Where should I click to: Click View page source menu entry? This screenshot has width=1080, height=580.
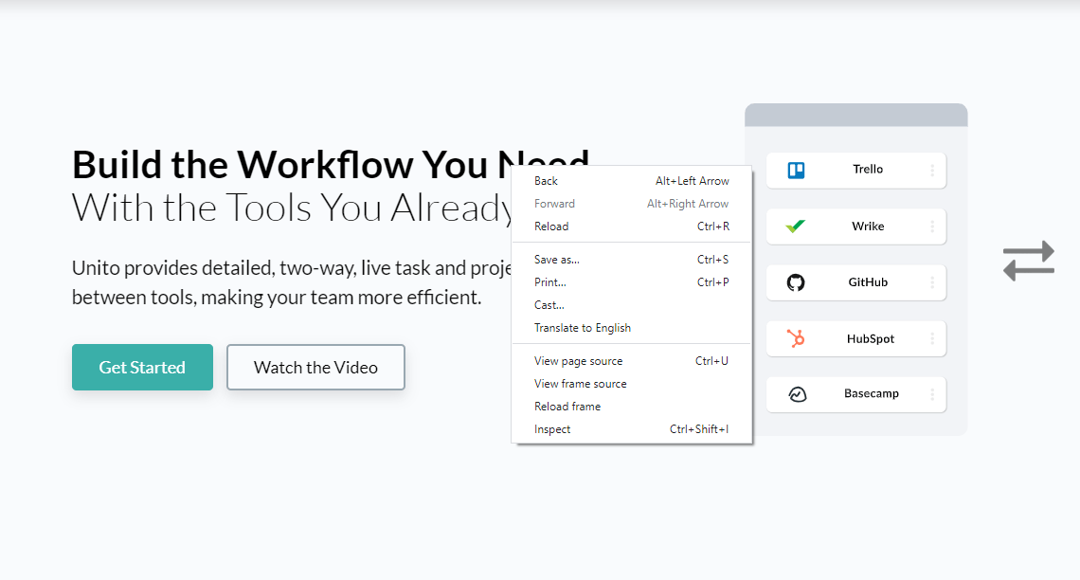(632, 360)
